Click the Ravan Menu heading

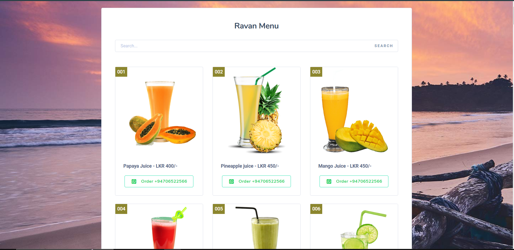(256, 26)
